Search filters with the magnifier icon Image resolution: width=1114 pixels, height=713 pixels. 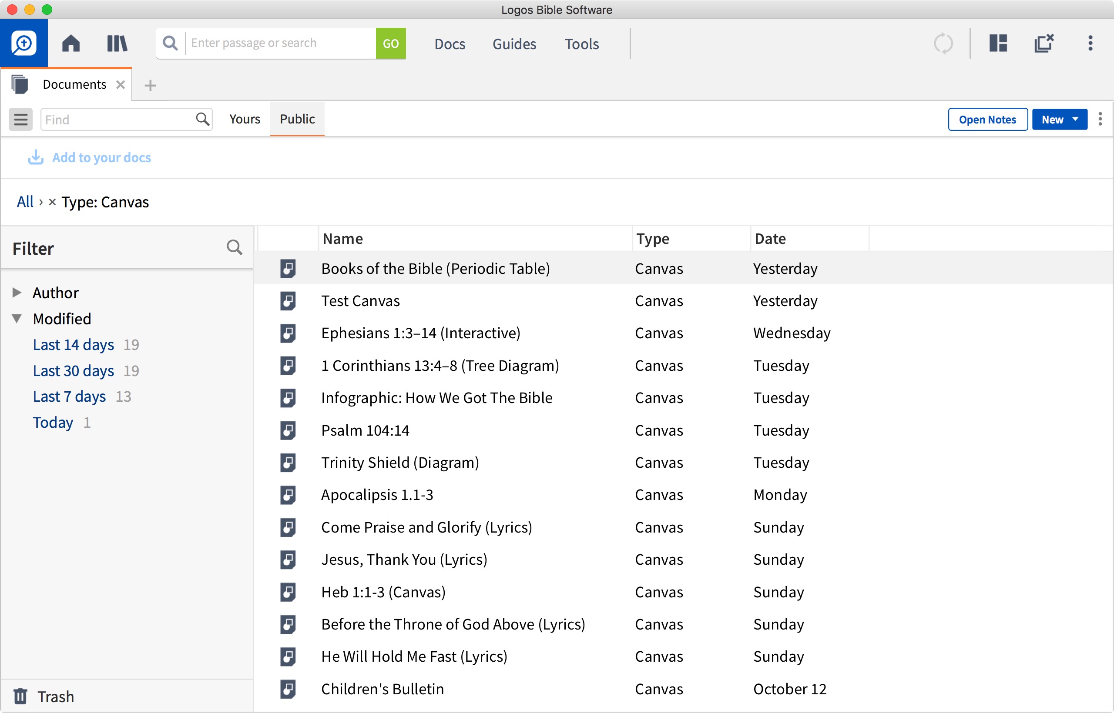pyautogui.click(x=235, y=248)
